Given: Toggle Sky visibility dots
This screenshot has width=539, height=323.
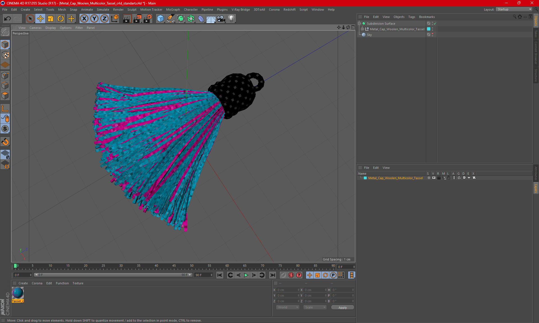Looking at the screenshot, I should (x=432, y=35).
